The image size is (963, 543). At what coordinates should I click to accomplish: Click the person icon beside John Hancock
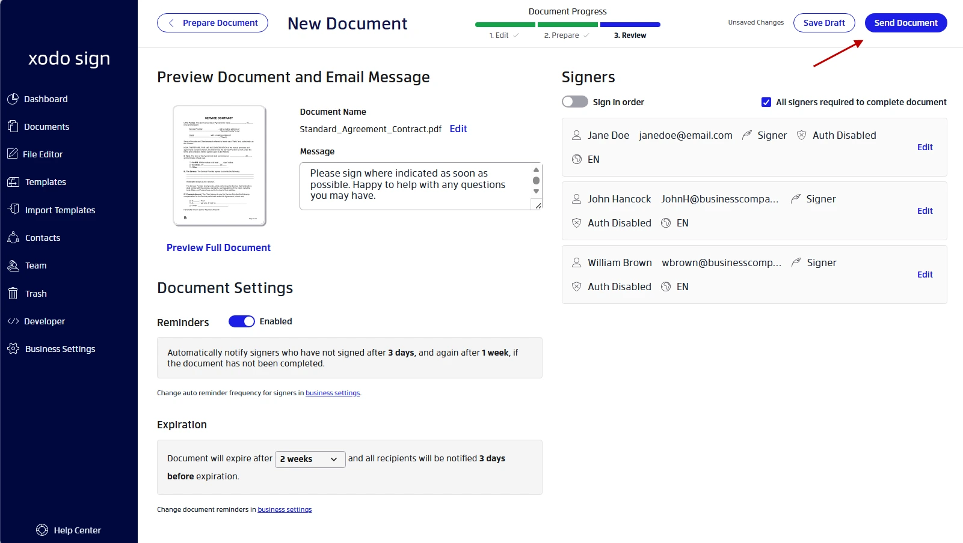(576, 199)
